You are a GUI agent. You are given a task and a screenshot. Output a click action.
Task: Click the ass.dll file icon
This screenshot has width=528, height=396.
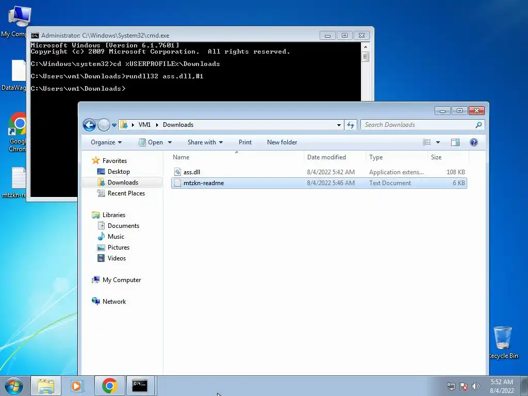[177, 172]
